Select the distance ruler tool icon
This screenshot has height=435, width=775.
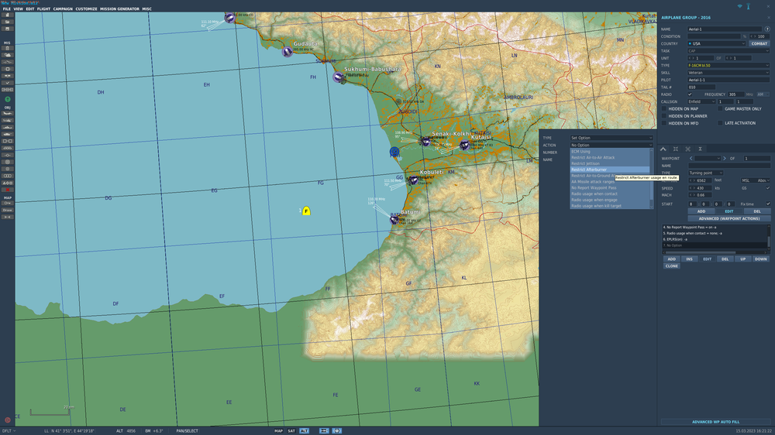(x=7, y=217)
